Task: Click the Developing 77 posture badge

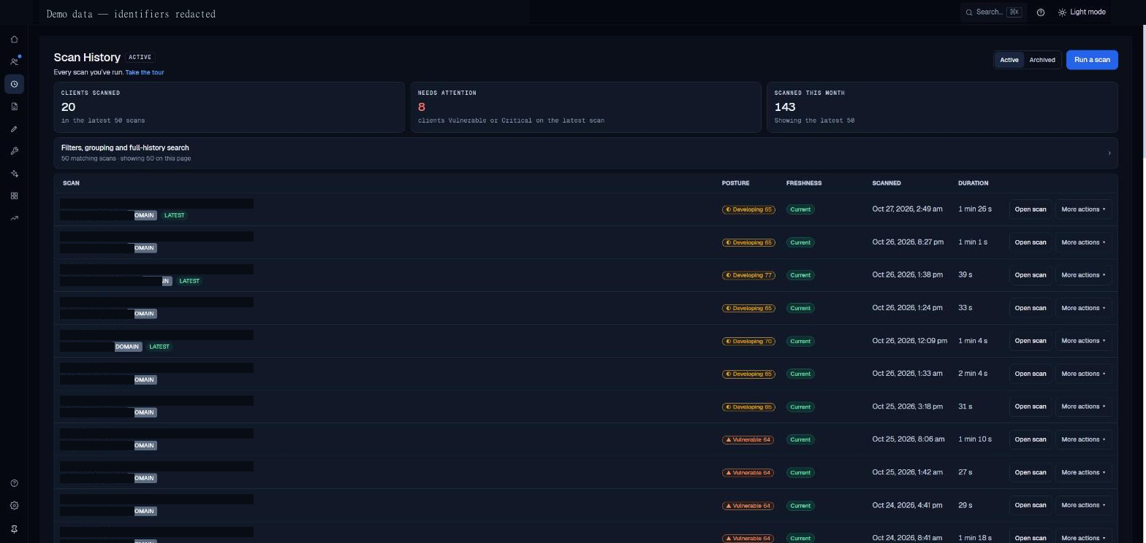Action: click(x=748, y=275)
